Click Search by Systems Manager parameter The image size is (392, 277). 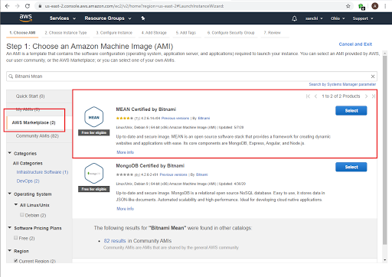[x=342, y=84]
